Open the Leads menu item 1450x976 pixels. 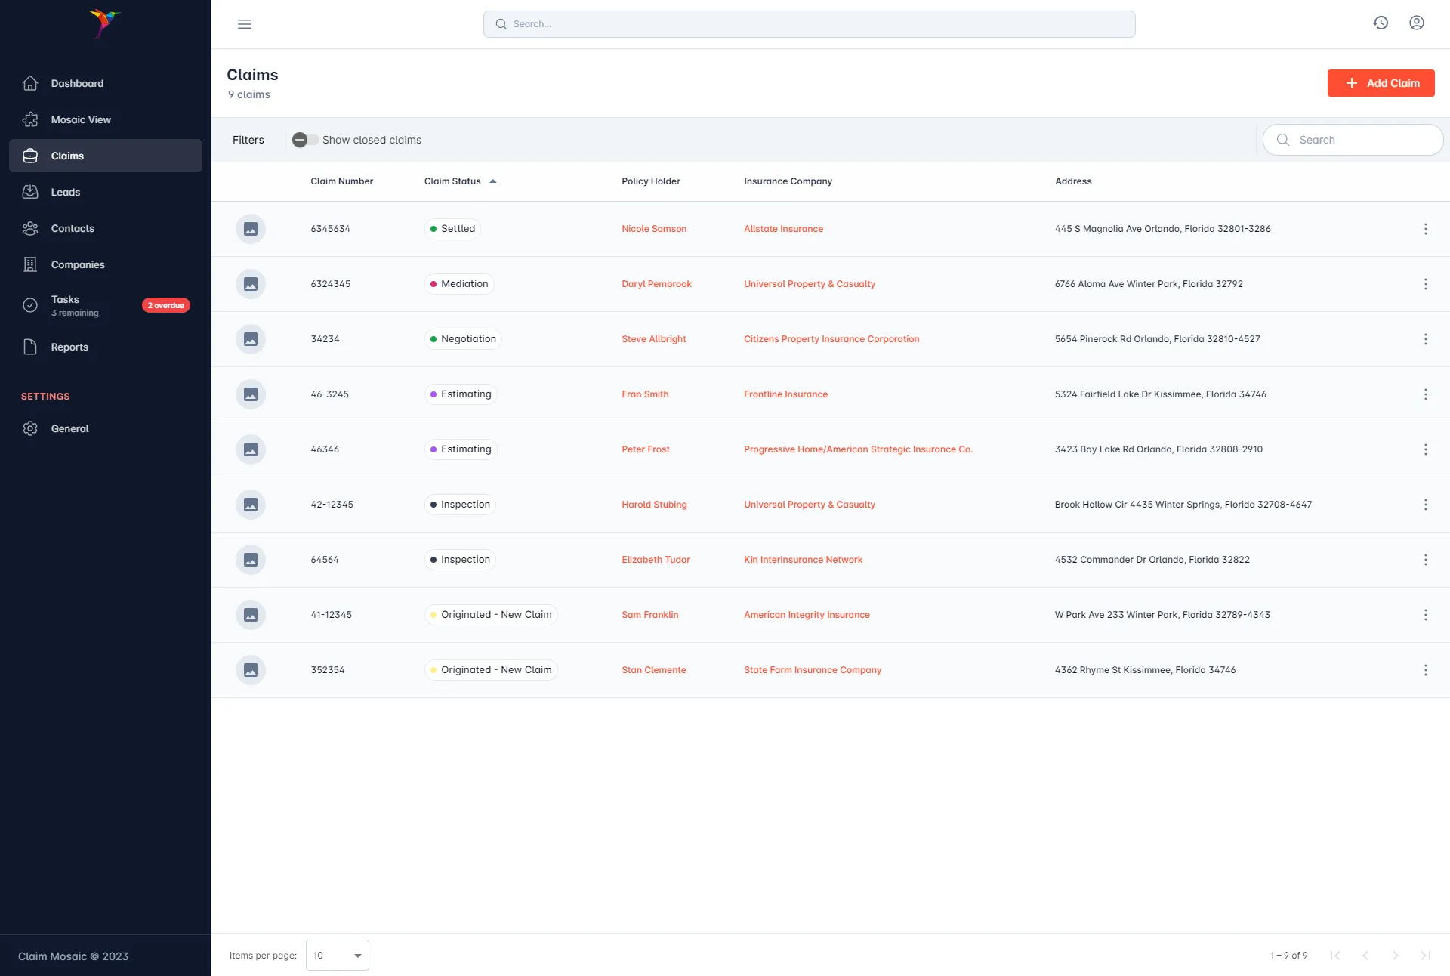64,192
